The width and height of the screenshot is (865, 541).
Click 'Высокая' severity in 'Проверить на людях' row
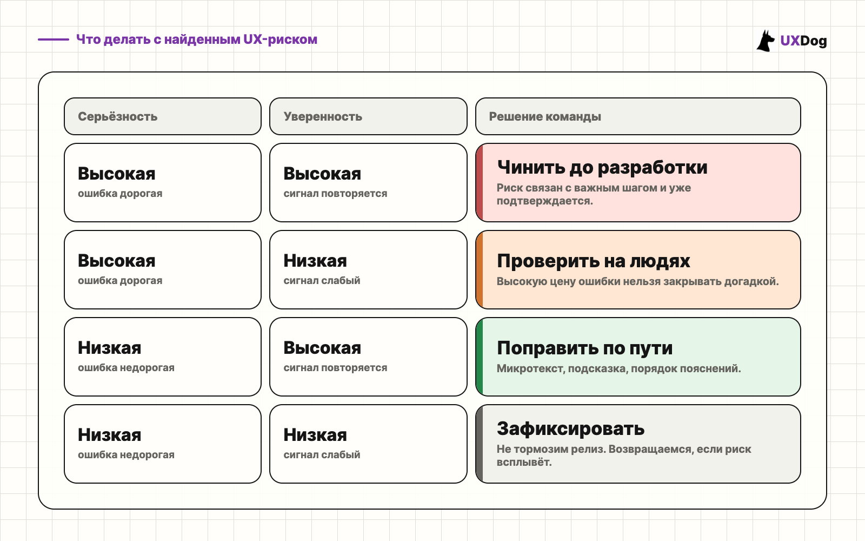coord(117,261)
